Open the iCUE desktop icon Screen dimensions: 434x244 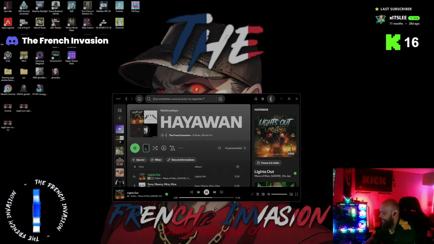[x=8, y=57]
